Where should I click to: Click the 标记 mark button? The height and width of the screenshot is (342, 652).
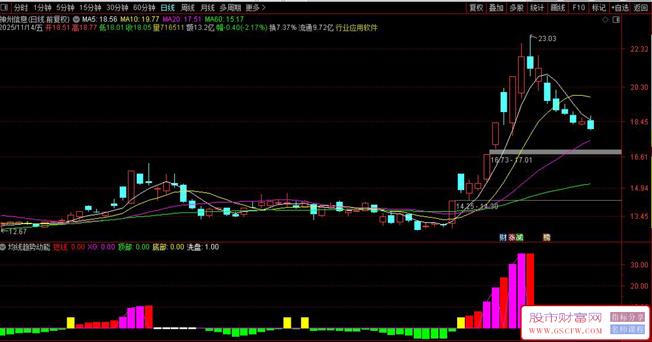coord(599,7)
